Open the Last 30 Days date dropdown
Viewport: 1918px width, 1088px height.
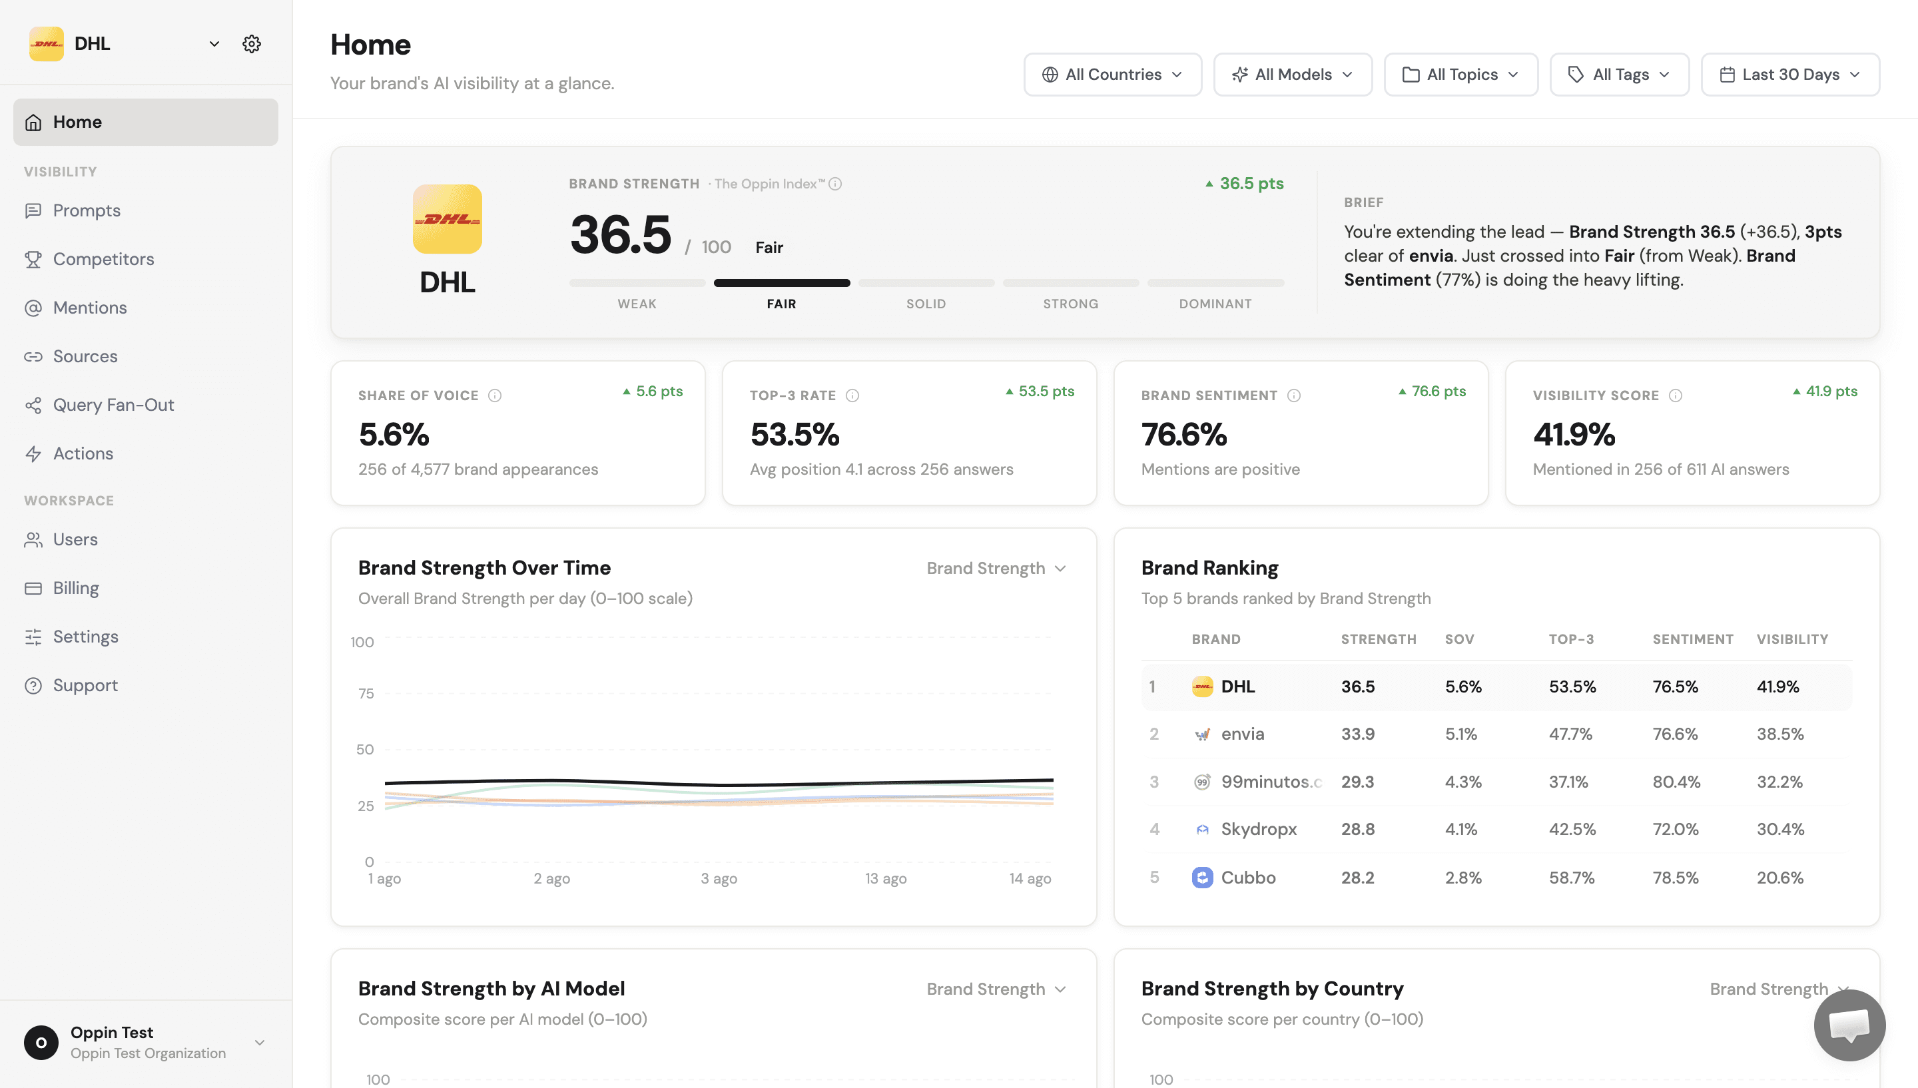click(1790, 75)
